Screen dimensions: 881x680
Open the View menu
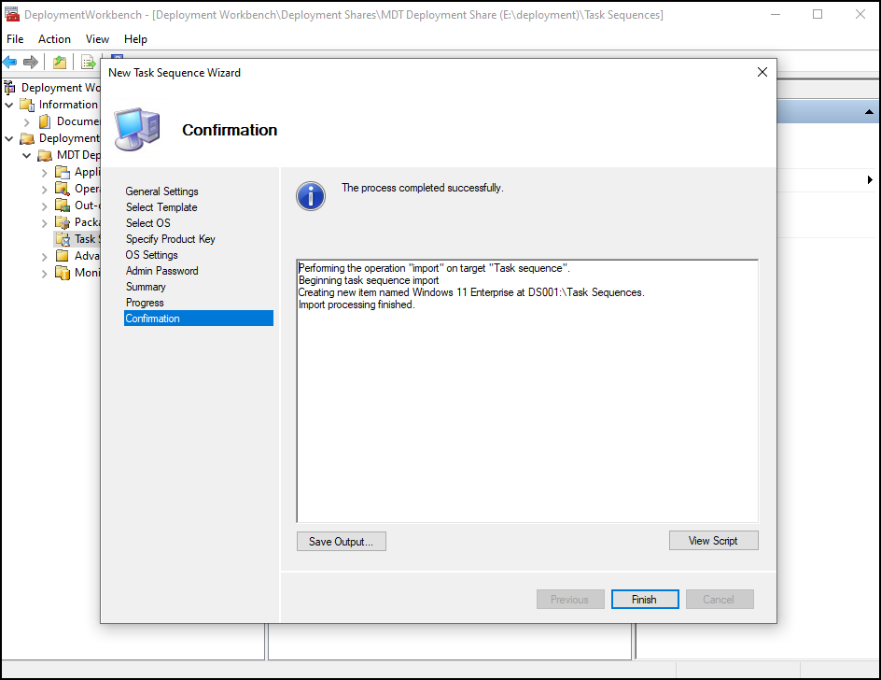pos(97,39)
